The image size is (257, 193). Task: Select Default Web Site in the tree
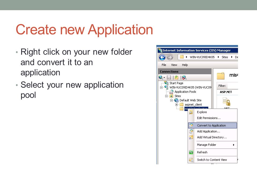coord(190,100)
